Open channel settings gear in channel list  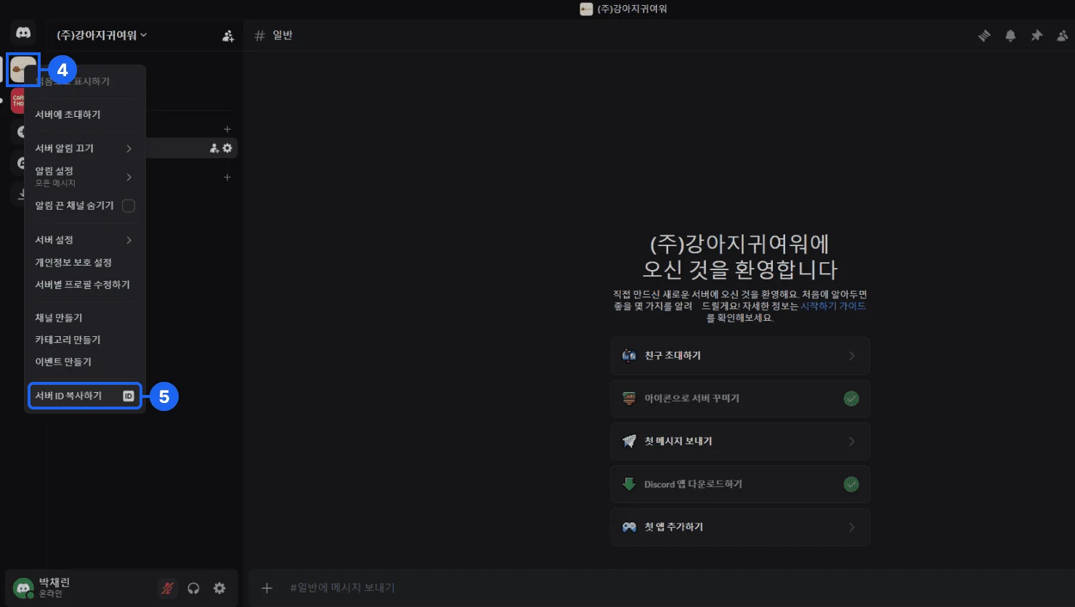(227, 148)
